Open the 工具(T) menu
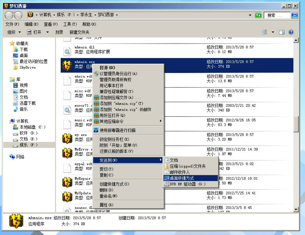This screenshot has height=235, width=305. coord(70,24)
